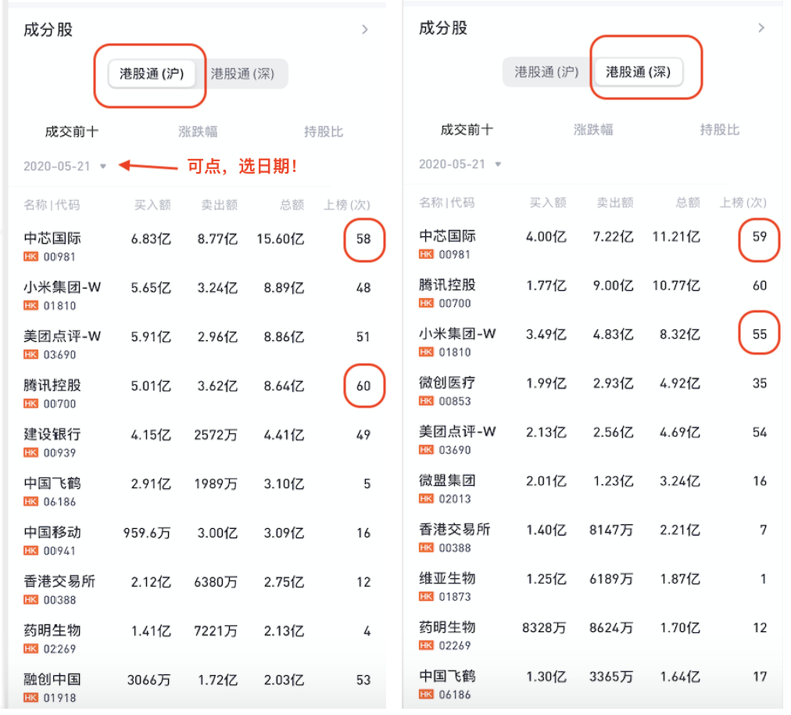Click HK badge of 中国飞鹤 in right panel
This screenshot has width=791, height=715.
(426, 695)
